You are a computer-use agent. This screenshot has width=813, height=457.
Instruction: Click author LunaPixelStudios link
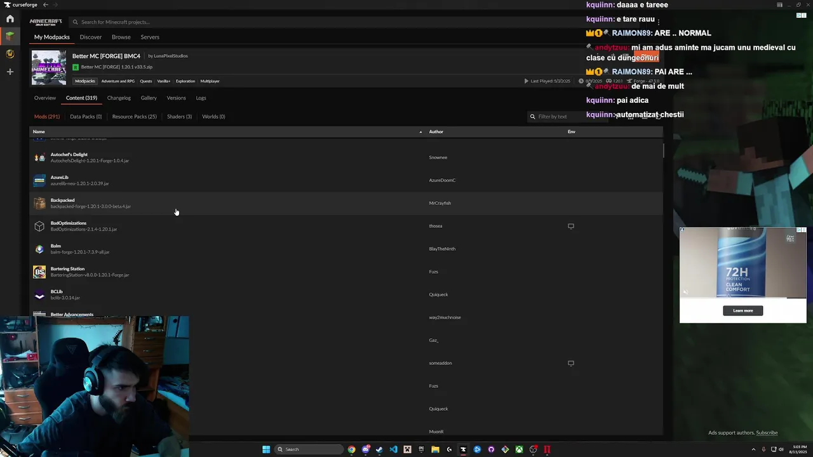tap(171, 56)
